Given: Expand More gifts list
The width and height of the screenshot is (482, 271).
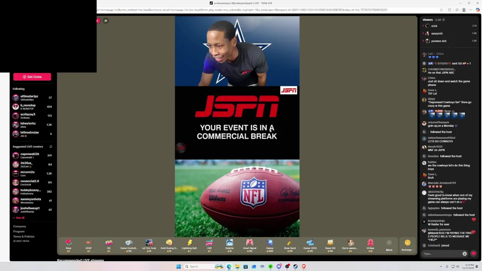Looking at the screenshot, I should pyautogui.click(x=389, y=246).
